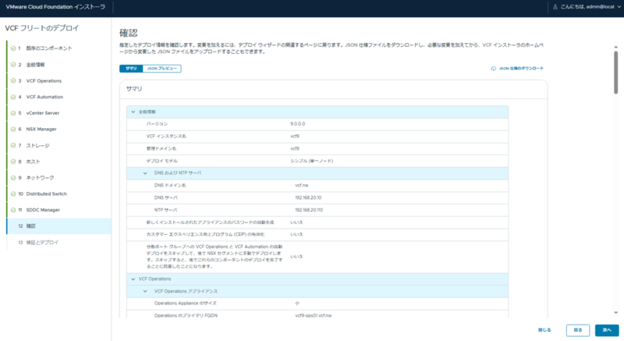The image size is (624, 341).
Task: Collapse the DNS および NTP サーバ subsection
Action: pyautogui.click(x=145, y=173)
